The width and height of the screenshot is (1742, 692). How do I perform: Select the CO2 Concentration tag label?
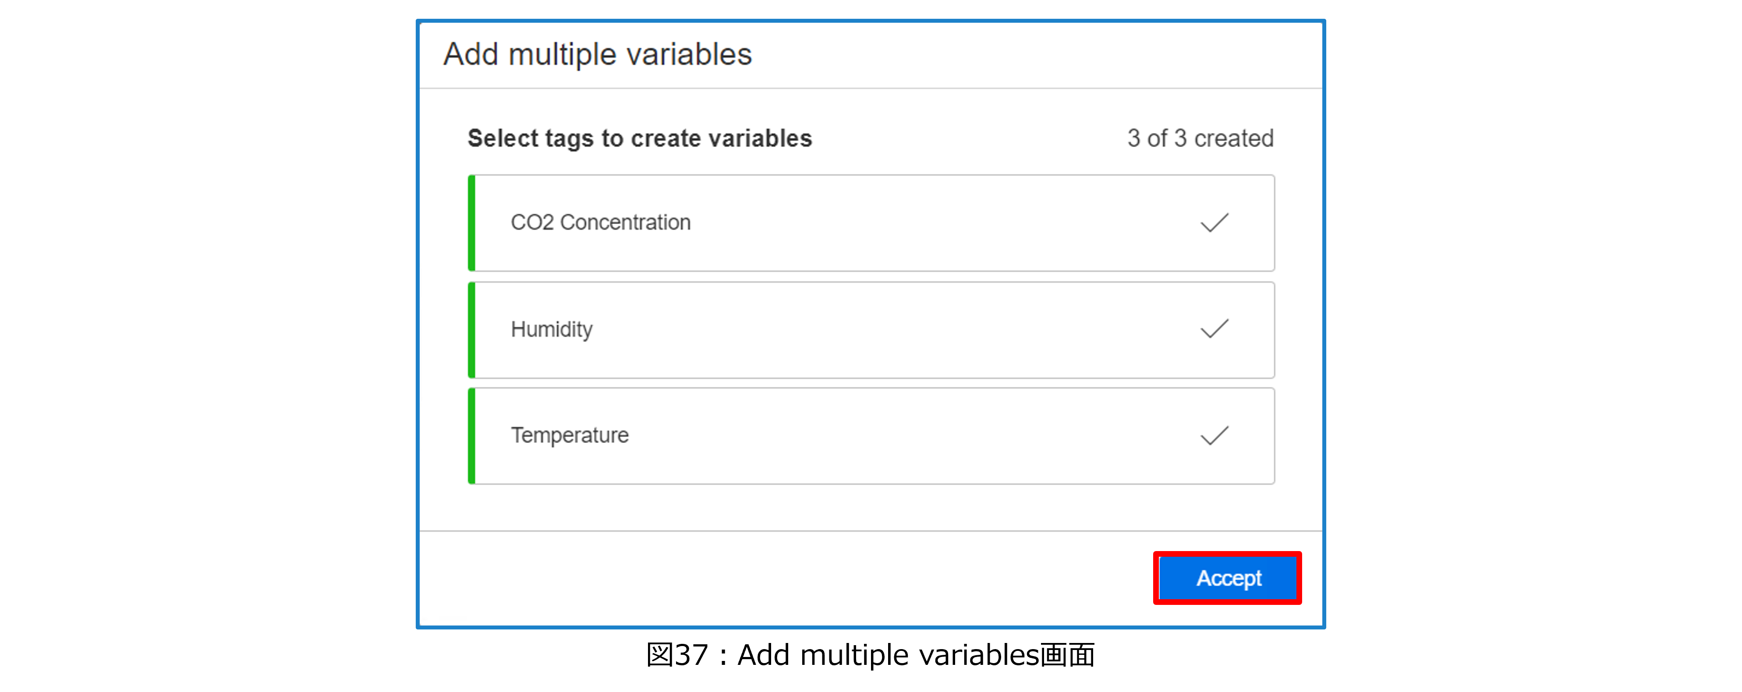pyautogui.click(x=601, y=222)
